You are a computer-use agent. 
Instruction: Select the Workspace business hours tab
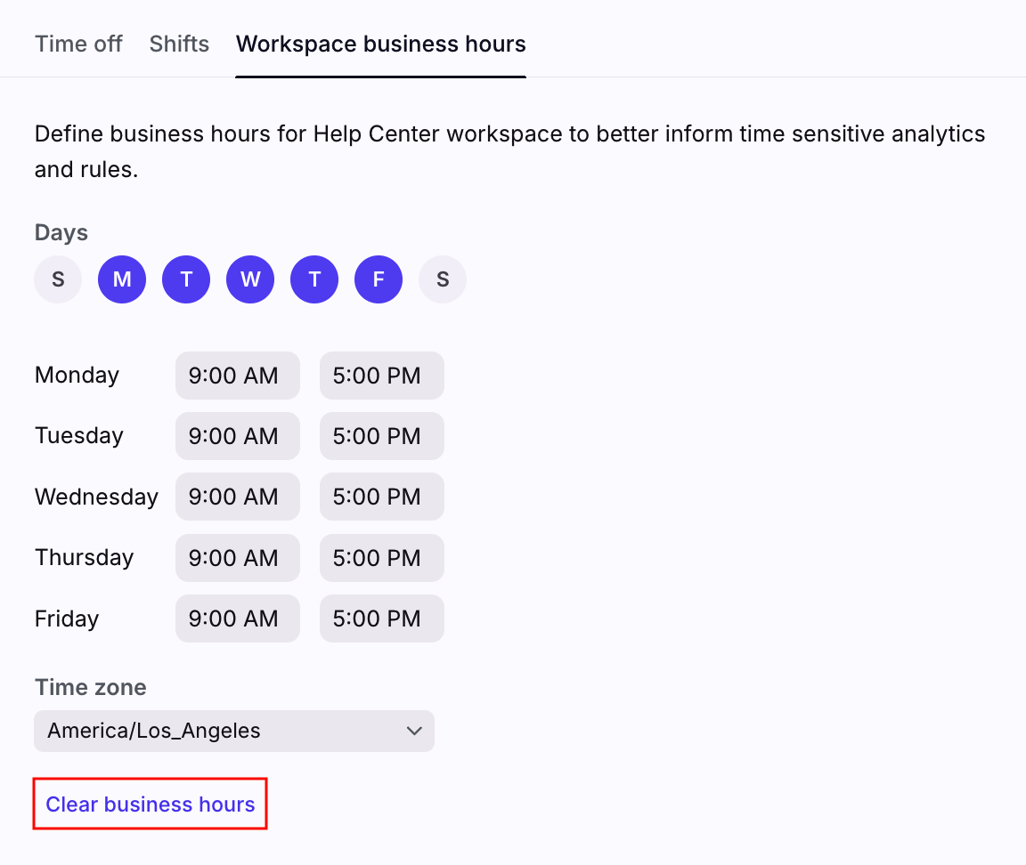(380, 44)
